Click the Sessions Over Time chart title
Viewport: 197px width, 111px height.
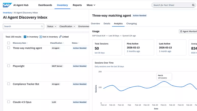tap(104, 63)
